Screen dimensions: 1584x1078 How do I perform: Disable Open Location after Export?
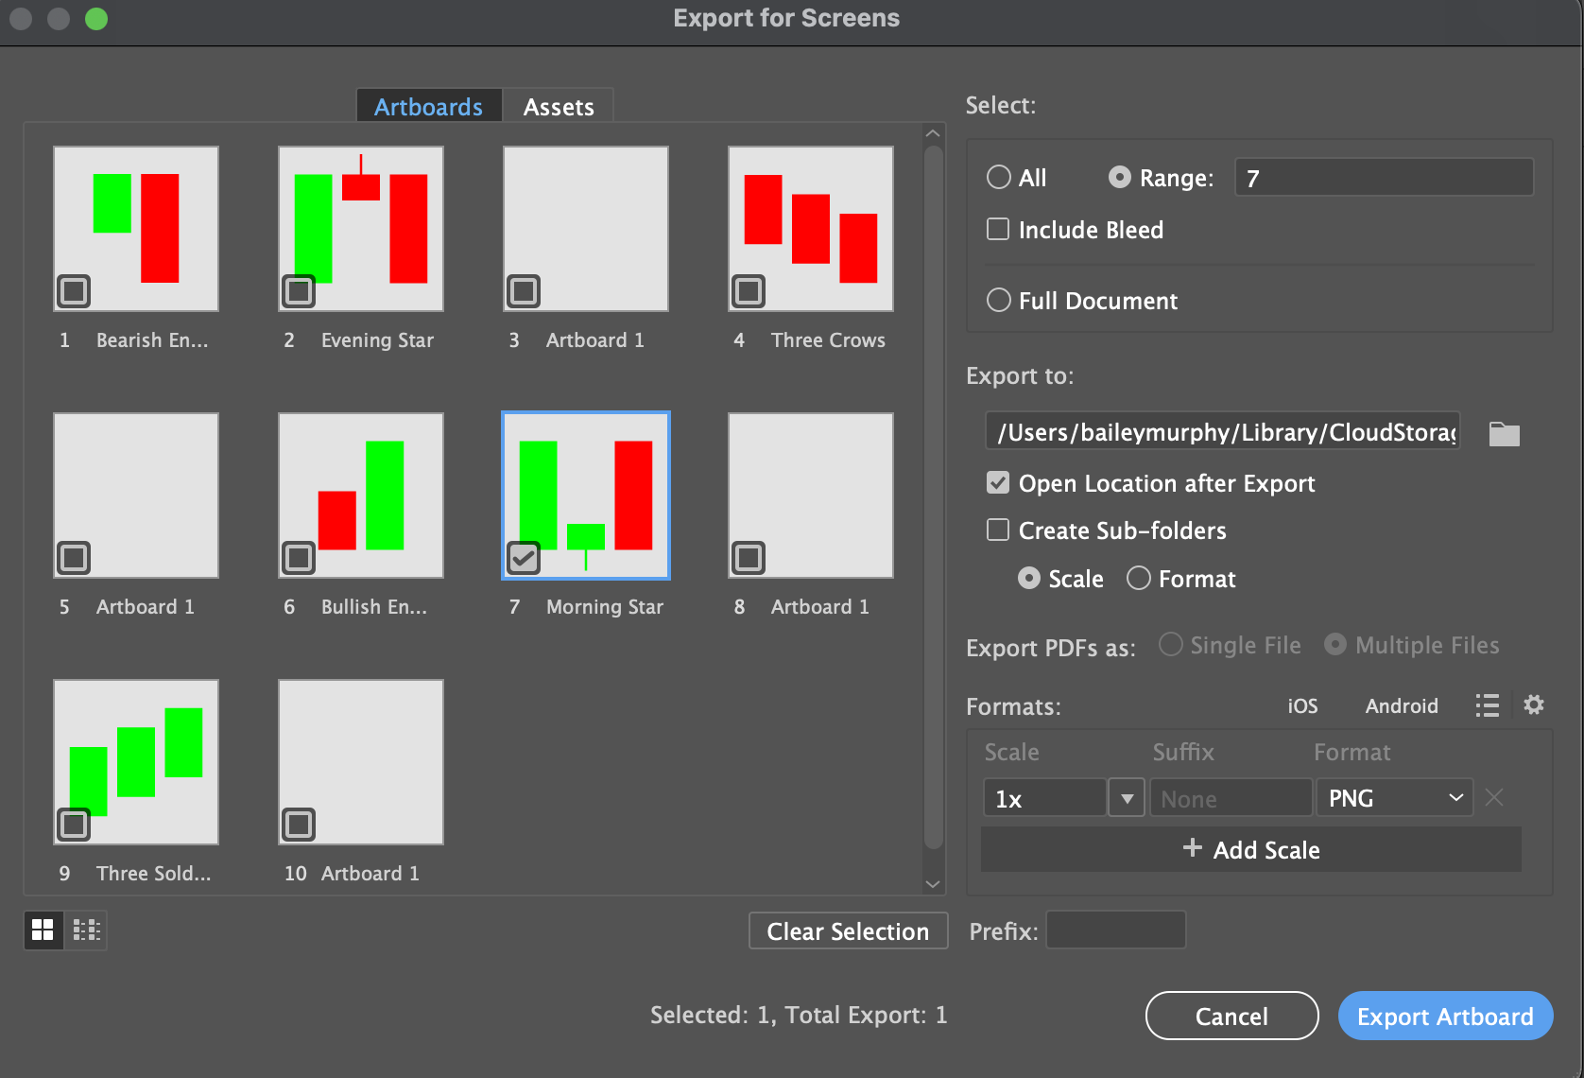[x=998, y=482]
